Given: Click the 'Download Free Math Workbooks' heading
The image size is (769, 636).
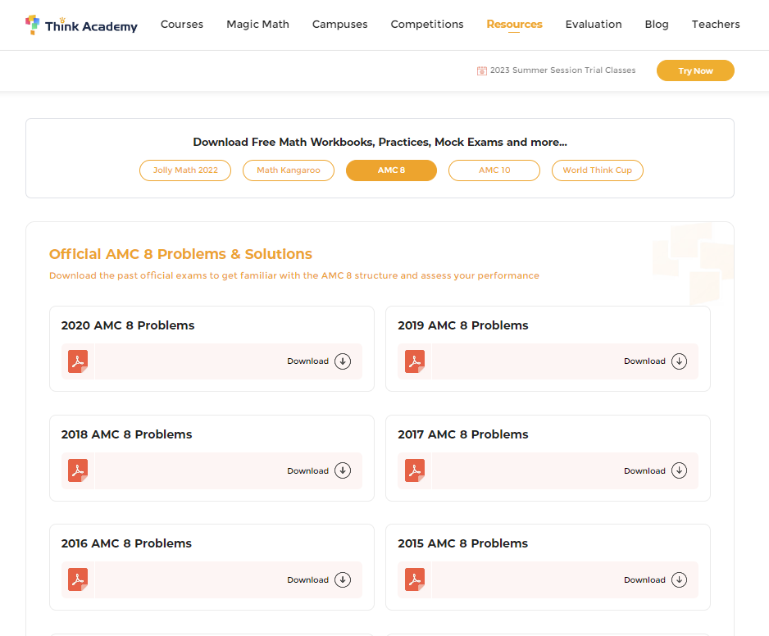Looking at the screenshot, I should click(x=380, y=143).
